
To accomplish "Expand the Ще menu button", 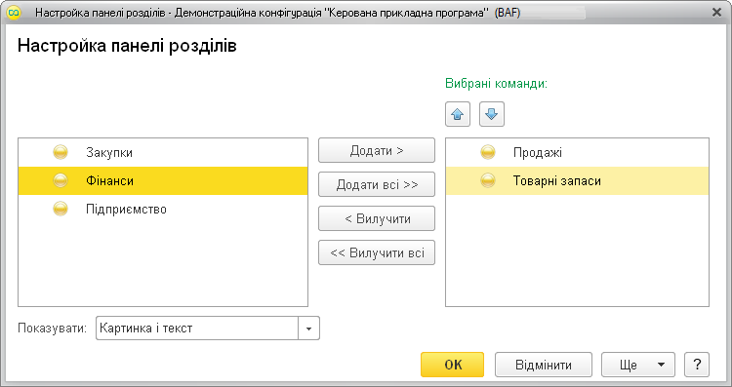I will coord(637,365).
